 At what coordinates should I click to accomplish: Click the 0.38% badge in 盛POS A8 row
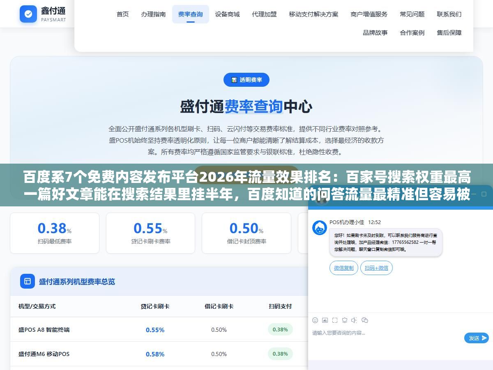(280, 329)
